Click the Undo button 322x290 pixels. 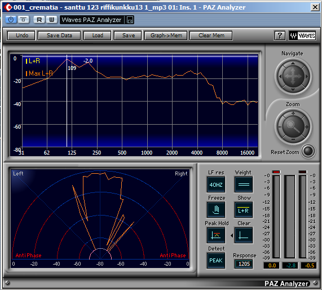[x=21, y=36]
